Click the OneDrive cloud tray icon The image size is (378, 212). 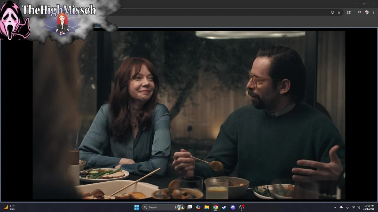tap(341, 207)
